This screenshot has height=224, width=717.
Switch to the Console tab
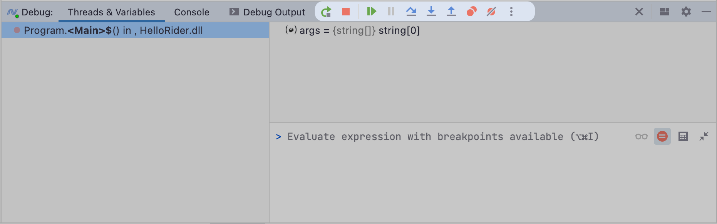[x=191, y=12]
